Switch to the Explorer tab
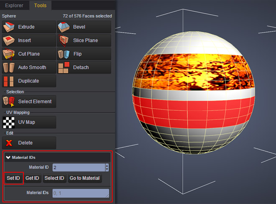 tap(14, 5)
